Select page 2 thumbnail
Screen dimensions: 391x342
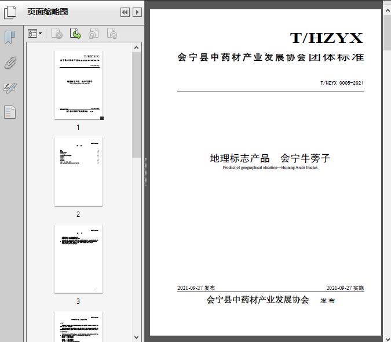tap(78, 172)
